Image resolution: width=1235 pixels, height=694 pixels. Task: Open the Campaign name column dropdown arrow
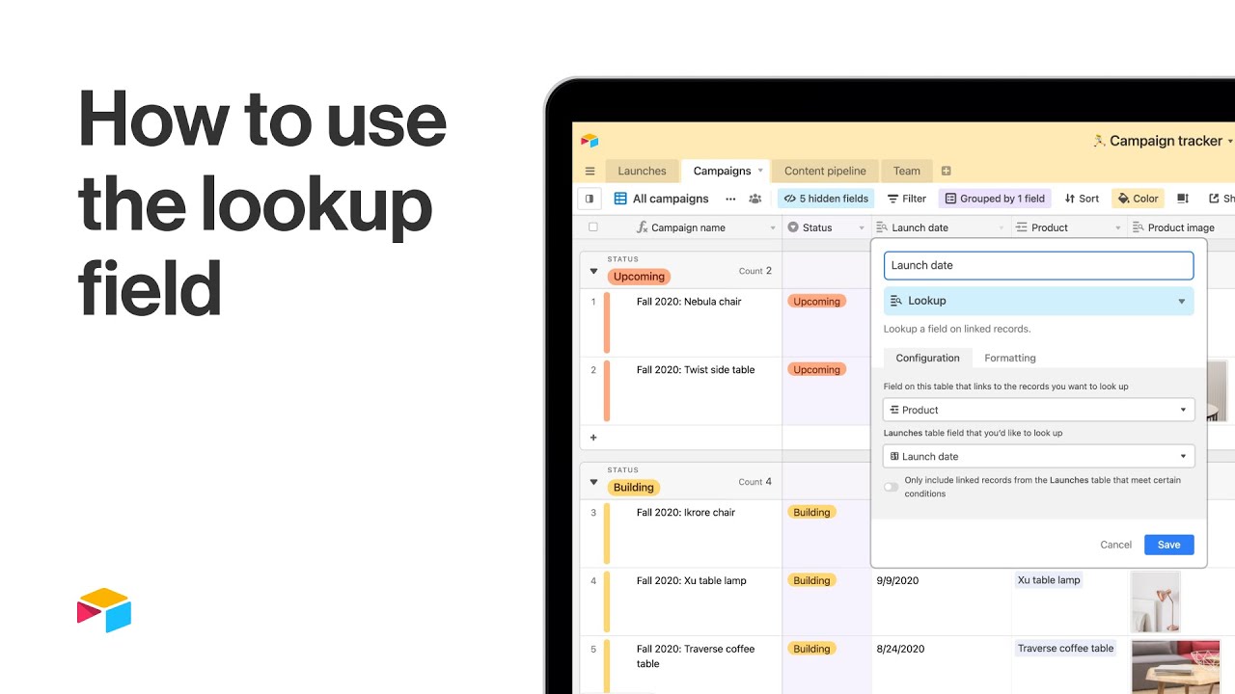click(773, 228)
